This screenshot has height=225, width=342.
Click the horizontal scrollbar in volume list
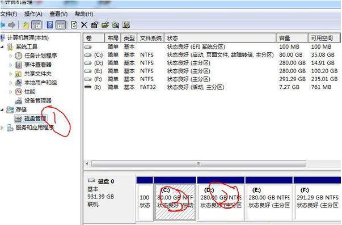pos(199,164)
